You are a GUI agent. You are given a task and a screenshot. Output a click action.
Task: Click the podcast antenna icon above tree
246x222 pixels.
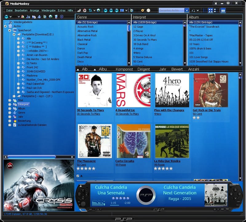(62, 17)
